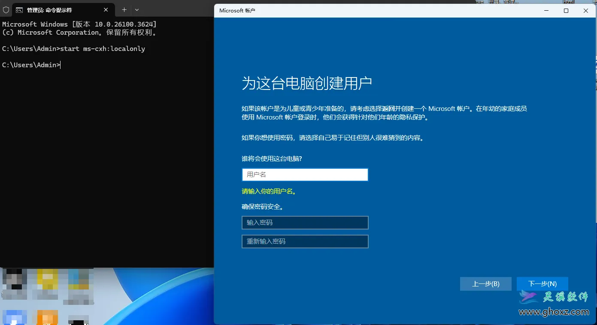Viewport: 597px width, 325px height.
Task: Maximize the Microsoft 帐户 window
Action: pos(566,11)
